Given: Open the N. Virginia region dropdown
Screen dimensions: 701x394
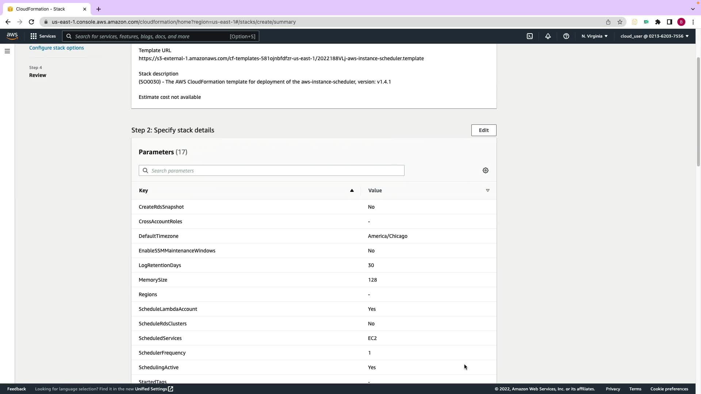Looking at the screenshot, I should [x=594, y=36].
